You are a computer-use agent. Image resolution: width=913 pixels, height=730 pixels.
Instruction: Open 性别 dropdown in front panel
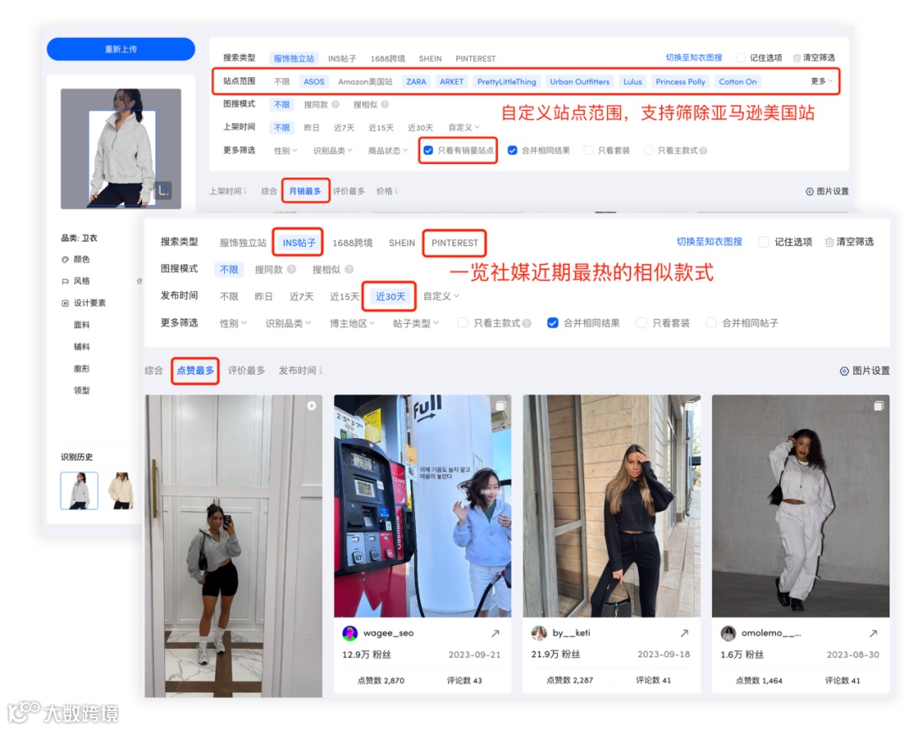click(x=233, y=323)
